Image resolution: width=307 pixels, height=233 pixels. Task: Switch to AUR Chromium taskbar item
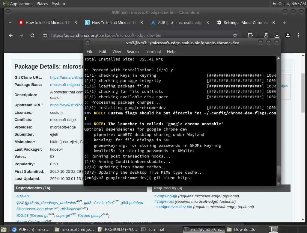coord(31,229)
